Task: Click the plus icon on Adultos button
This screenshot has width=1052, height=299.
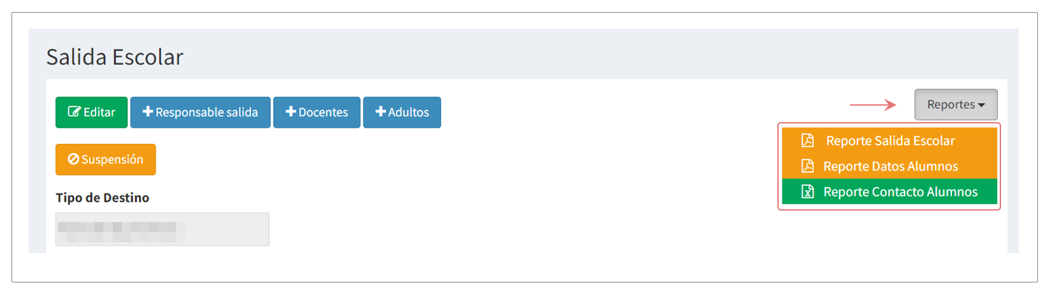Action: click(x=380, y=112)
